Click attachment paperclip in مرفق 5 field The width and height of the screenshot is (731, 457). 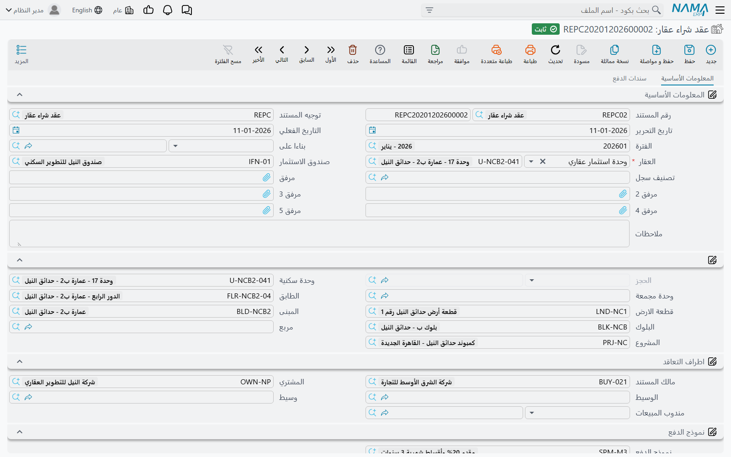tap(266, 210)
